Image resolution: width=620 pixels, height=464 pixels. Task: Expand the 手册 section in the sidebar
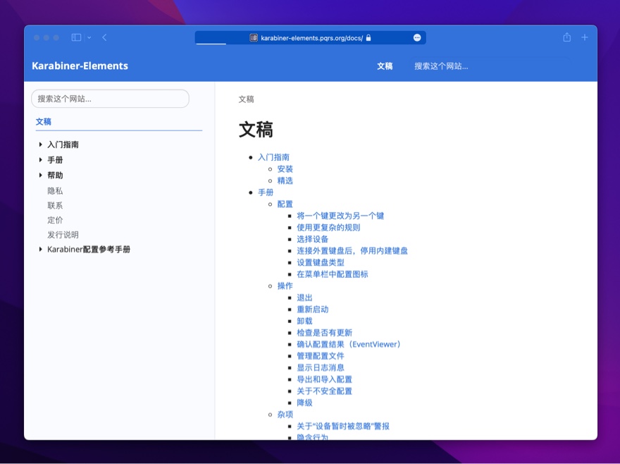click(42, 159)
